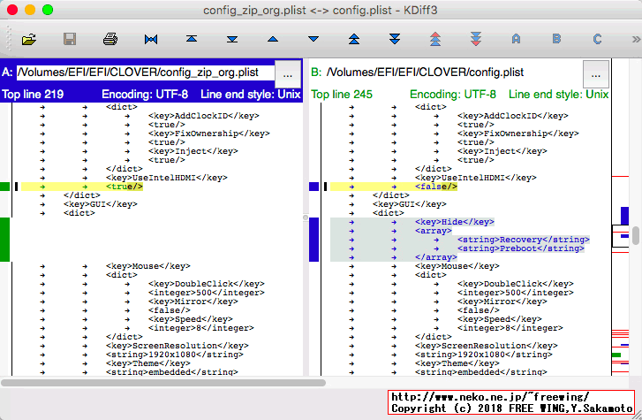Click the overview diff map on the right
642x420 pixels.
click(620, 218)
